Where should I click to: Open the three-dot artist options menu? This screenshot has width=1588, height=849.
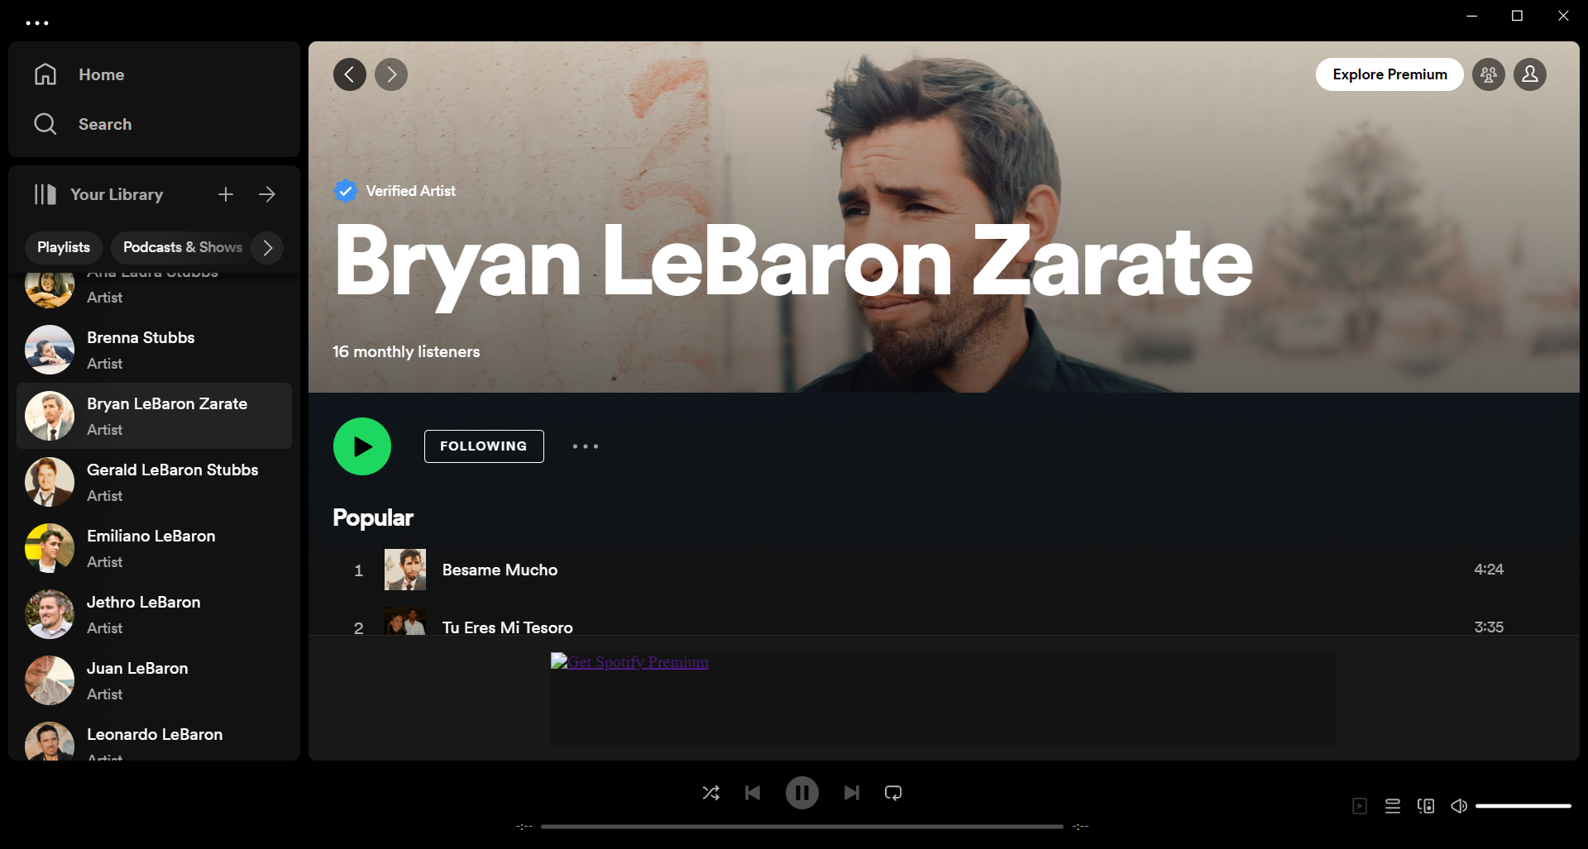pyautogui.click(x=586, y=446)
